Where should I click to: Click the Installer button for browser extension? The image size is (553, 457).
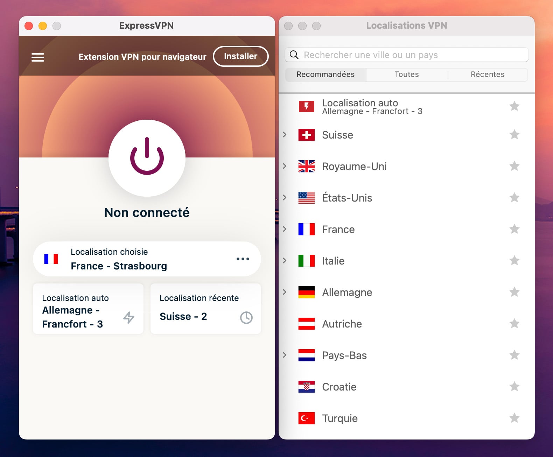pos(240,56)
